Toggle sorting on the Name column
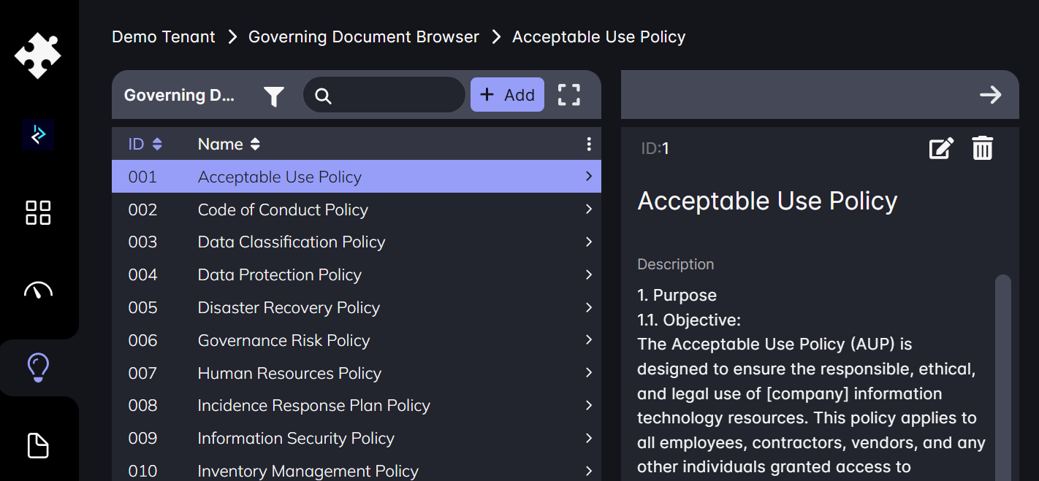Image resolution: width=1039 pixels, height=481 pixels. coord(254,143)
